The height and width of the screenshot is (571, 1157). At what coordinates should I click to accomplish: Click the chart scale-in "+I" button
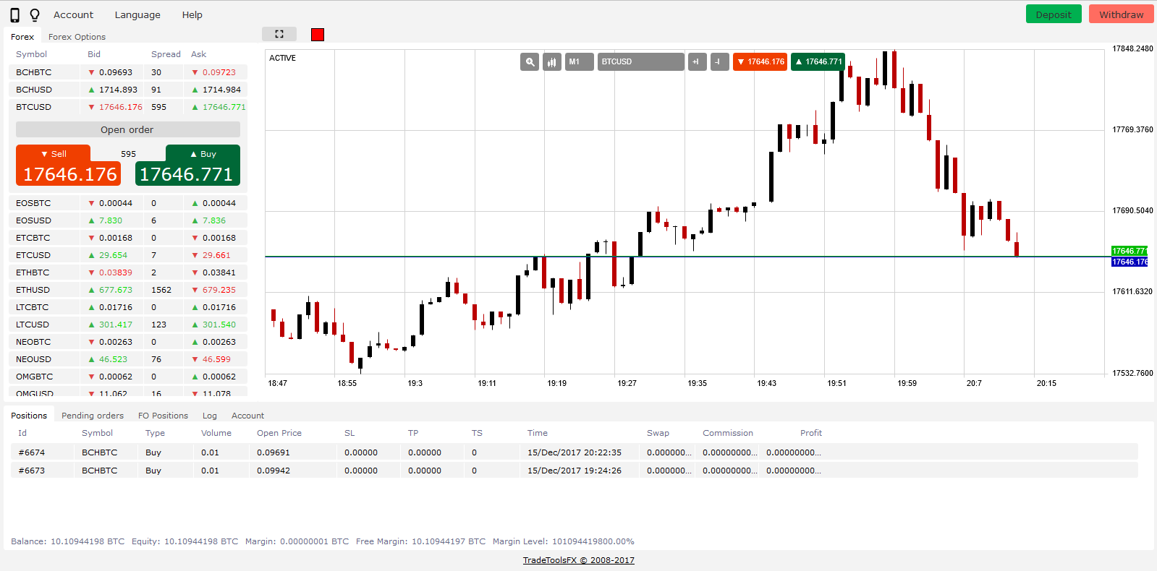pyautogui.click(x=697, y=62)
